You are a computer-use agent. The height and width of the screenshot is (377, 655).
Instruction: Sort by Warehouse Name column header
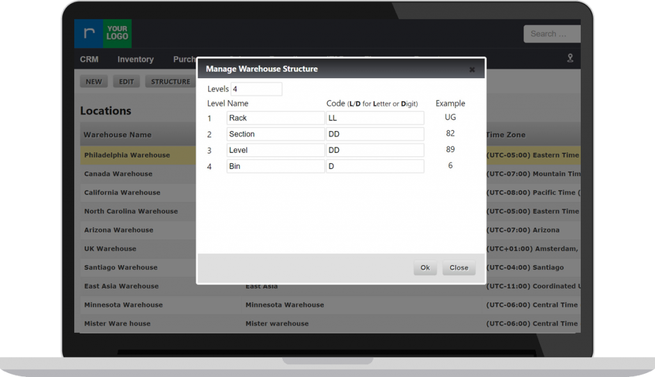(x=118, y=135)
